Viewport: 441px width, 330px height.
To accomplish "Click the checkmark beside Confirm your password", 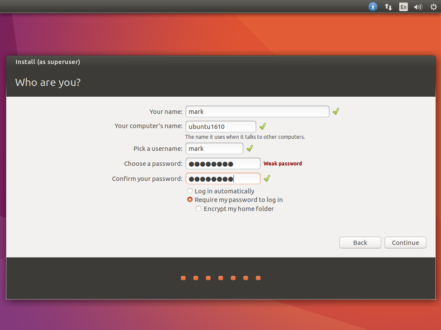I will click(267, 178).
